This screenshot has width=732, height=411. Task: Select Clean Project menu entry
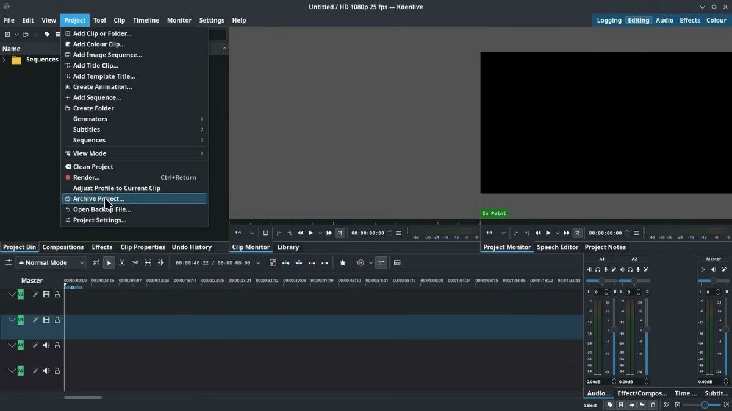coord(135,167)
